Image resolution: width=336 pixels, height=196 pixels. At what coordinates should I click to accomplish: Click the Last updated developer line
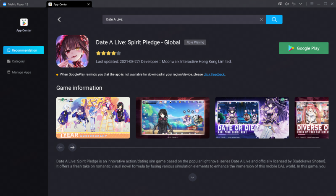click(164, 61)
